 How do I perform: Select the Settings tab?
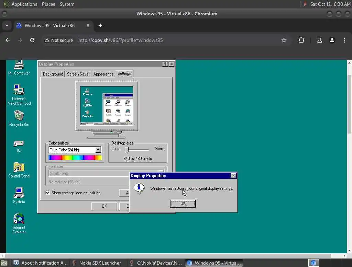124,73
